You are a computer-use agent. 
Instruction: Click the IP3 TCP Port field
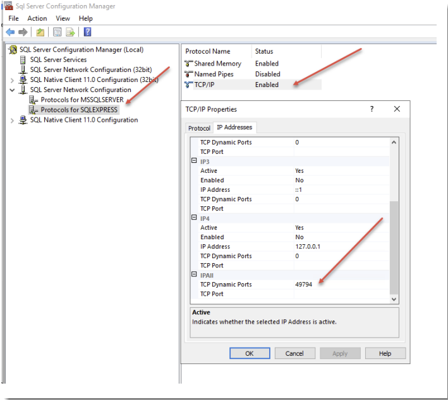coord(342,209)
